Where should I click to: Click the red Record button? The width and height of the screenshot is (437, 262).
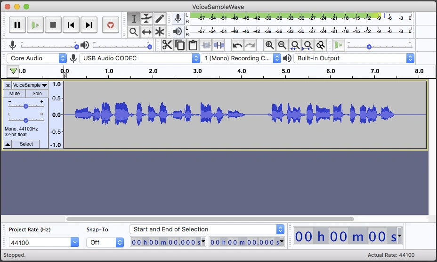pos(110,25)
